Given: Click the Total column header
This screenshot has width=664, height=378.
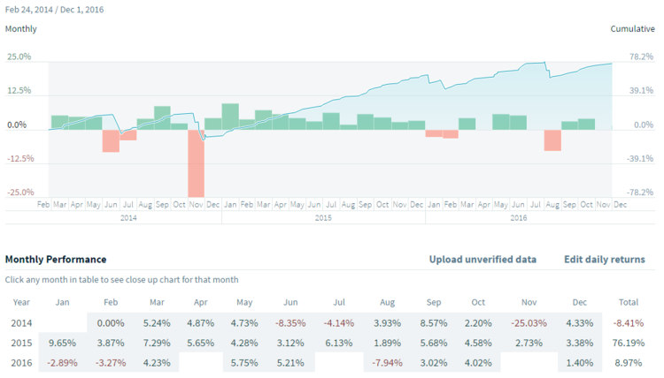Looking at the screenshot, I should pos(629,302).
